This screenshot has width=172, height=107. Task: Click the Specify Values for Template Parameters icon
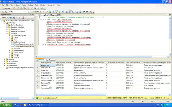[91, 12]
